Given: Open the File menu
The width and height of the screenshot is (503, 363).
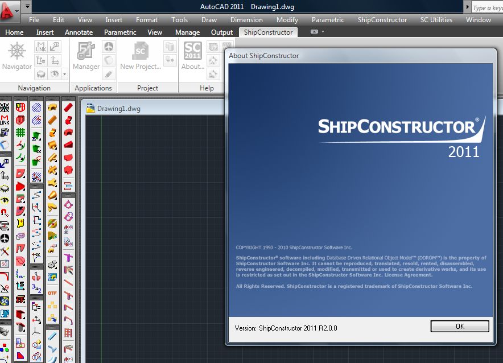Looking at the screenshot, I should click(x=34, y=19).
